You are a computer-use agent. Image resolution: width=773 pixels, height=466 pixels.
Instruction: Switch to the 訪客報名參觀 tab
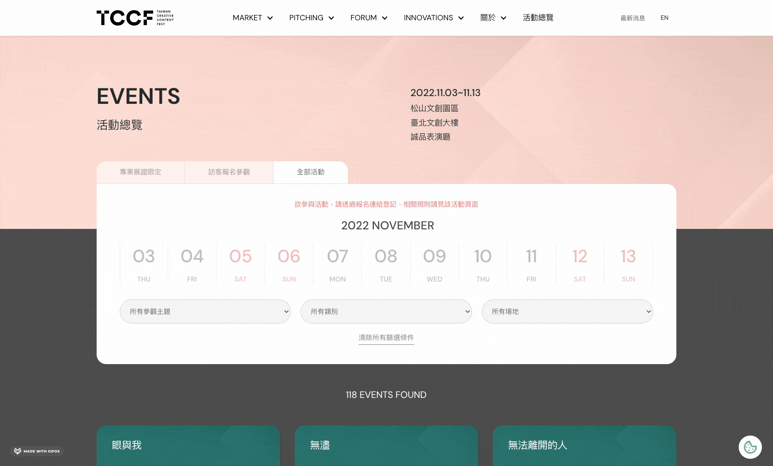229,172
